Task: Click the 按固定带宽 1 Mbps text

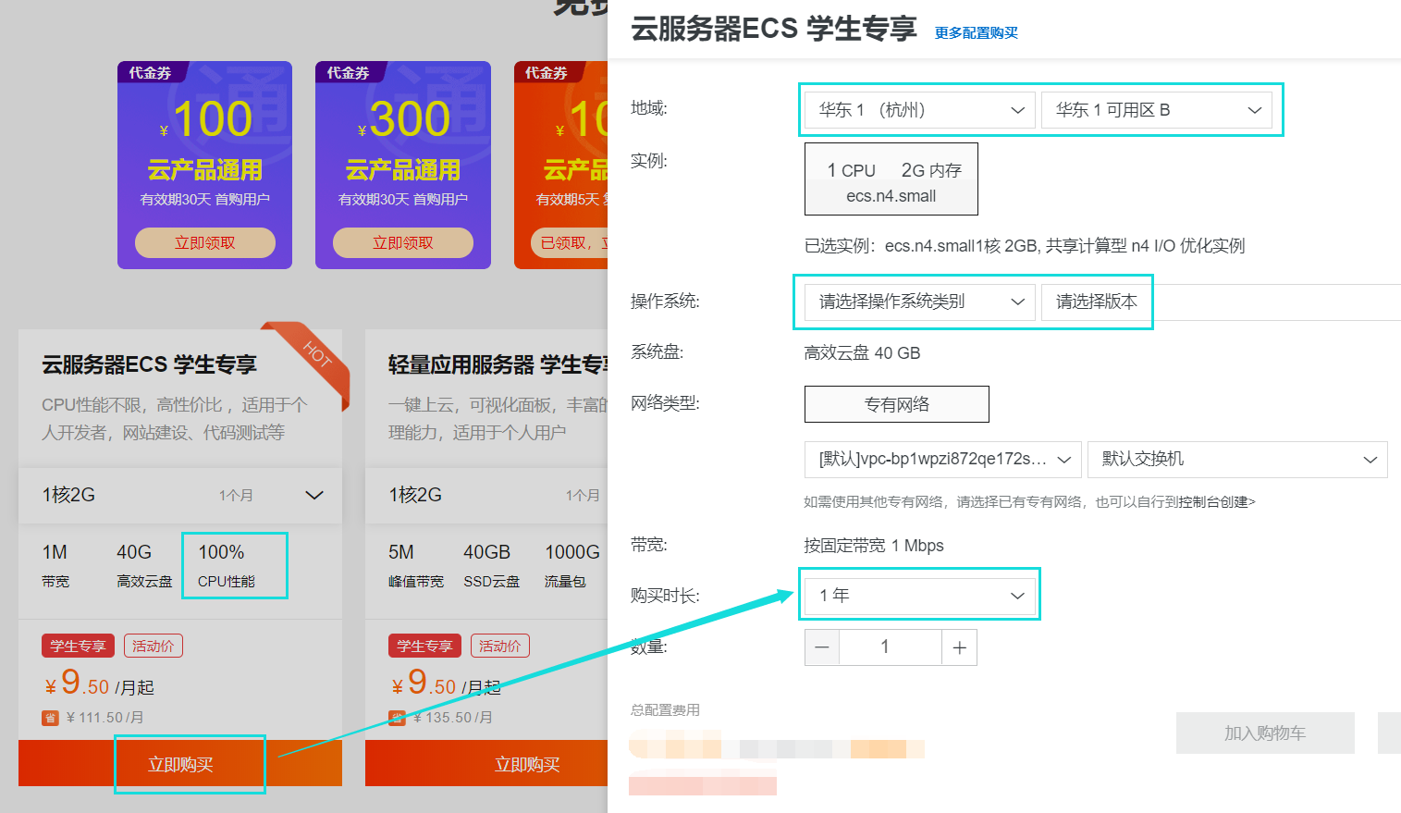Action: click(x=874, y=546)
